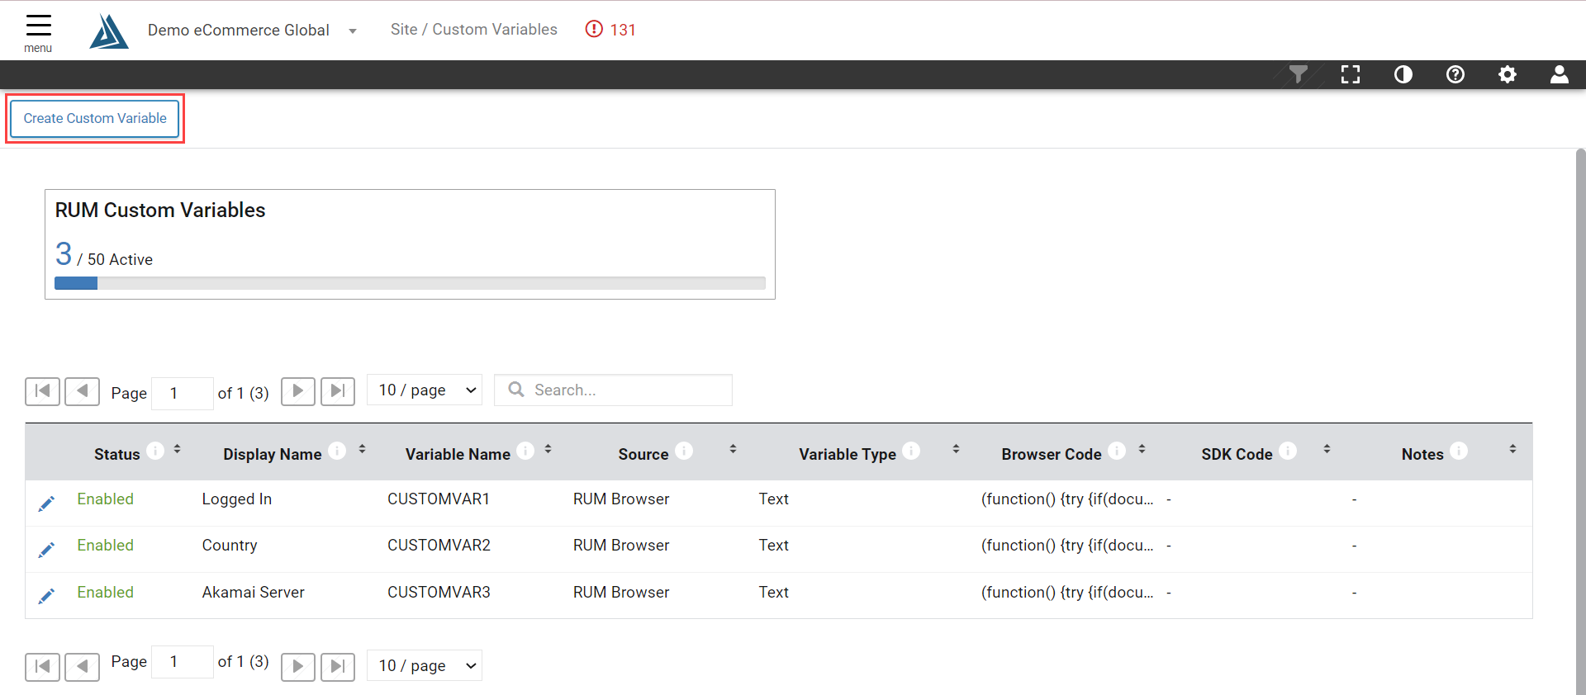Show info for Status column
The height and width of the screenshot is (695, 1586).
[x=155, y=451]
